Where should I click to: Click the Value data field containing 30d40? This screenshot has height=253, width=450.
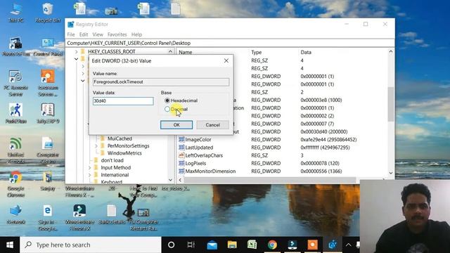(123, 101)
